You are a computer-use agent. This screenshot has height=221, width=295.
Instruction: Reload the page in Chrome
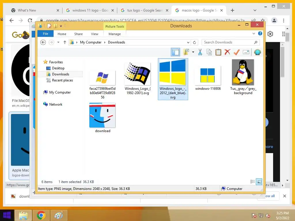click(30, 20)
